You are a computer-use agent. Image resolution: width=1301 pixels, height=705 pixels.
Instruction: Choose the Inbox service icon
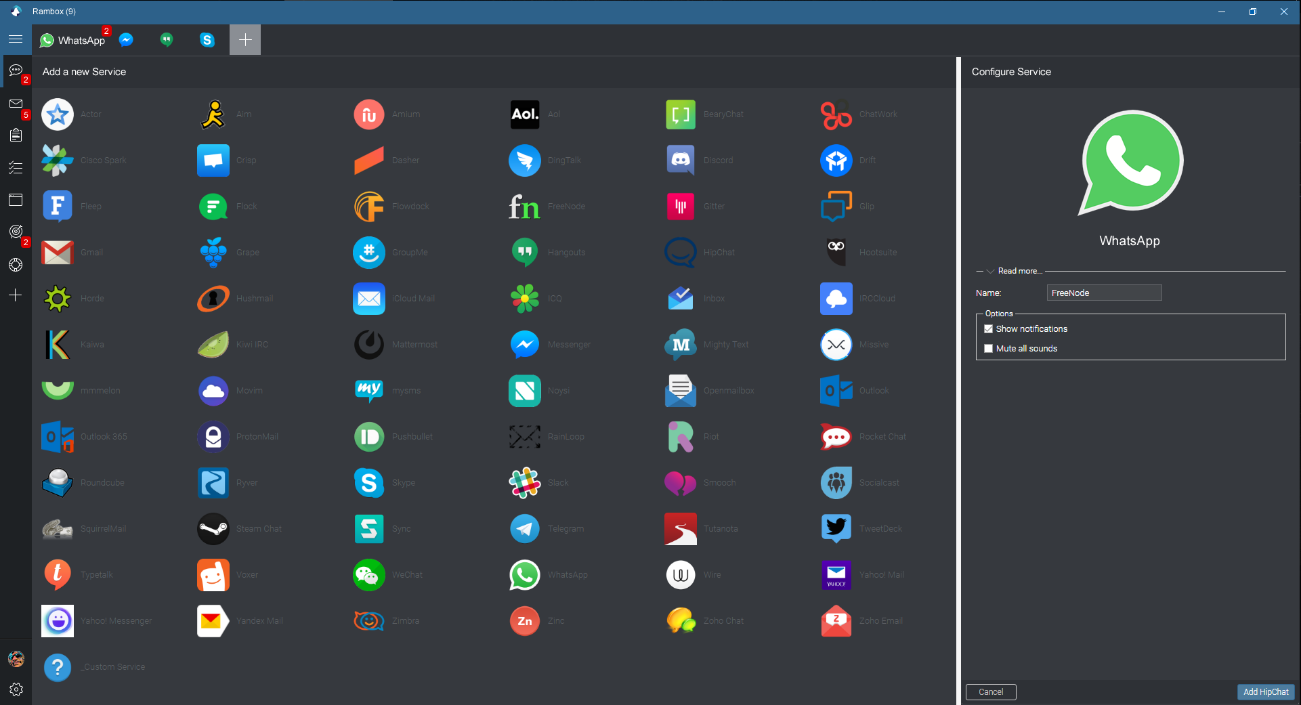681,299
